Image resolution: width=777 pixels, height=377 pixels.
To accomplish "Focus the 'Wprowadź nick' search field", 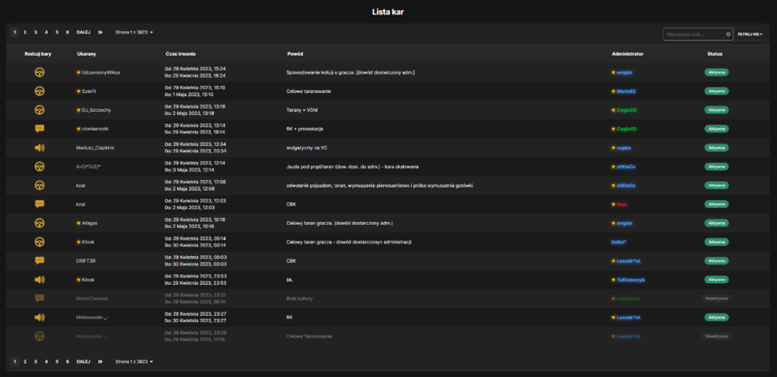I will 694,34.
